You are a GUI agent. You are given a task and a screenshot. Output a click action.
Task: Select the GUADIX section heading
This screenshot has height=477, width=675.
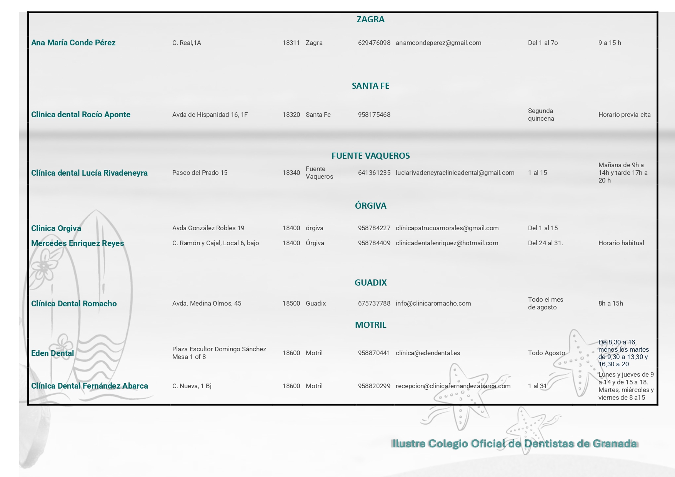(x=370, y=283)
